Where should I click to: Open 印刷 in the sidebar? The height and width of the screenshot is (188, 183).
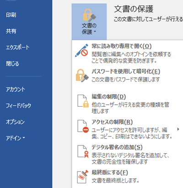pos(11,15)
